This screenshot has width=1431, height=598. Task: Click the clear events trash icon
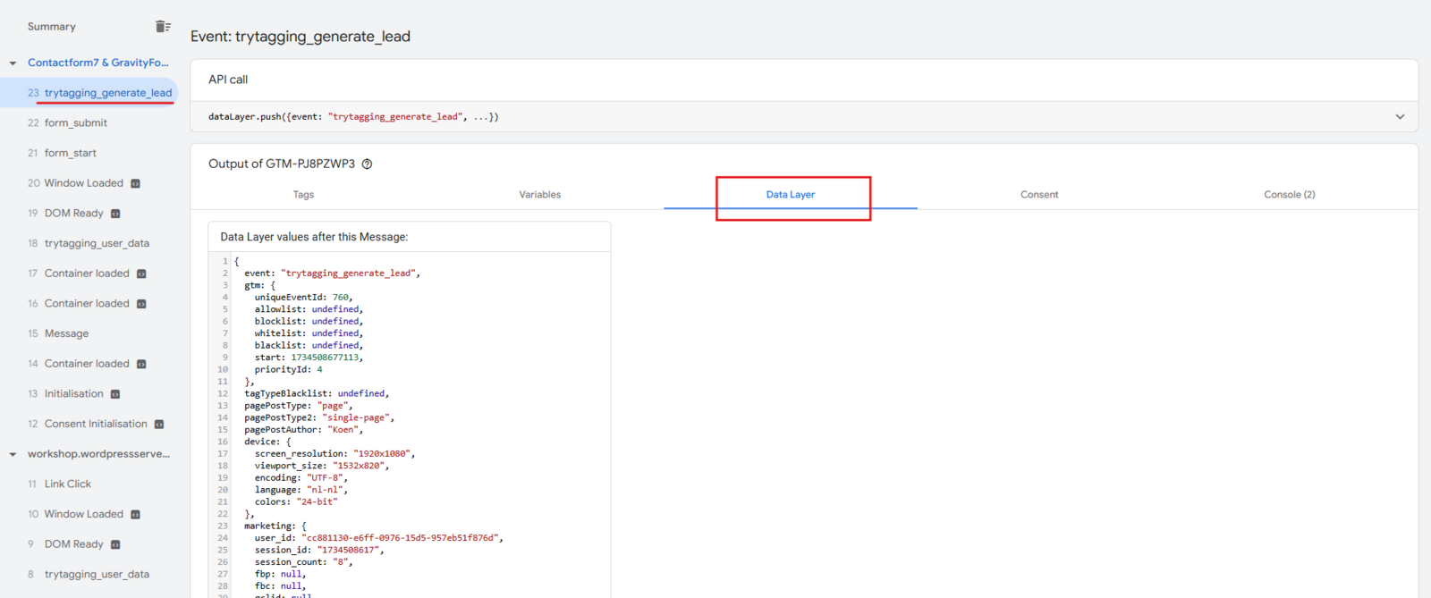pos(163,27)
